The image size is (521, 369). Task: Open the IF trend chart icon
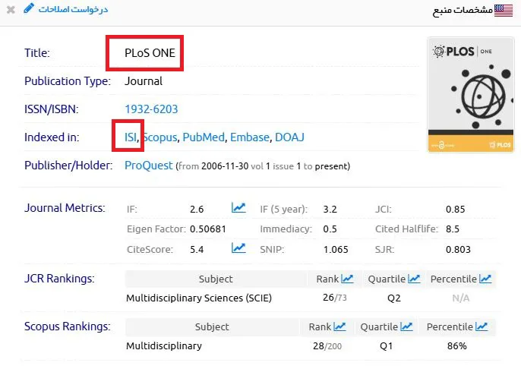point(238,208)
